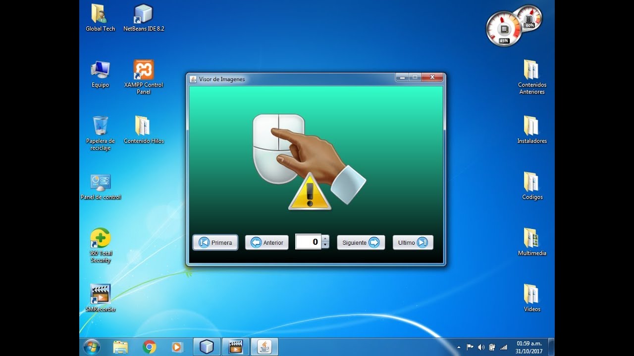Image resolution: width=634 pixels, height=356 pixels.
Task: Select the Panel de control desktop icon
Action: tap(101, 186)
